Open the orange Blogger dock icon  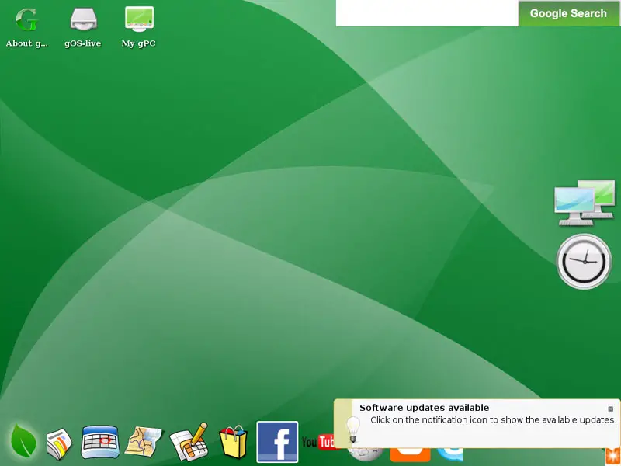pyautogui.click(x=410, y=455)
